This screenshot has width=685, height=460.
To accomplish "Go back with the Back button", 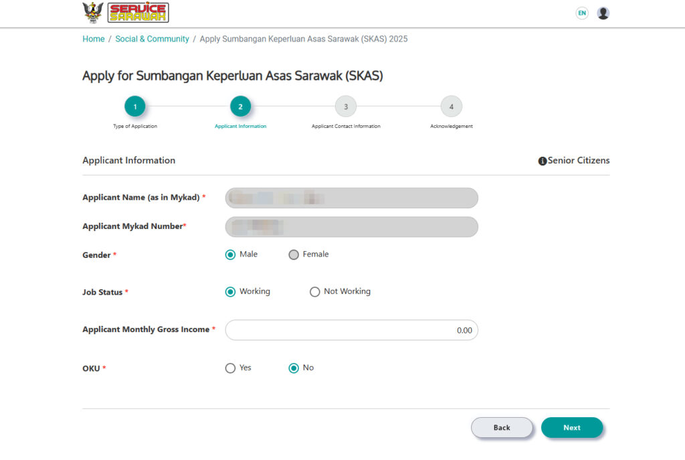I will click(502, 428).
